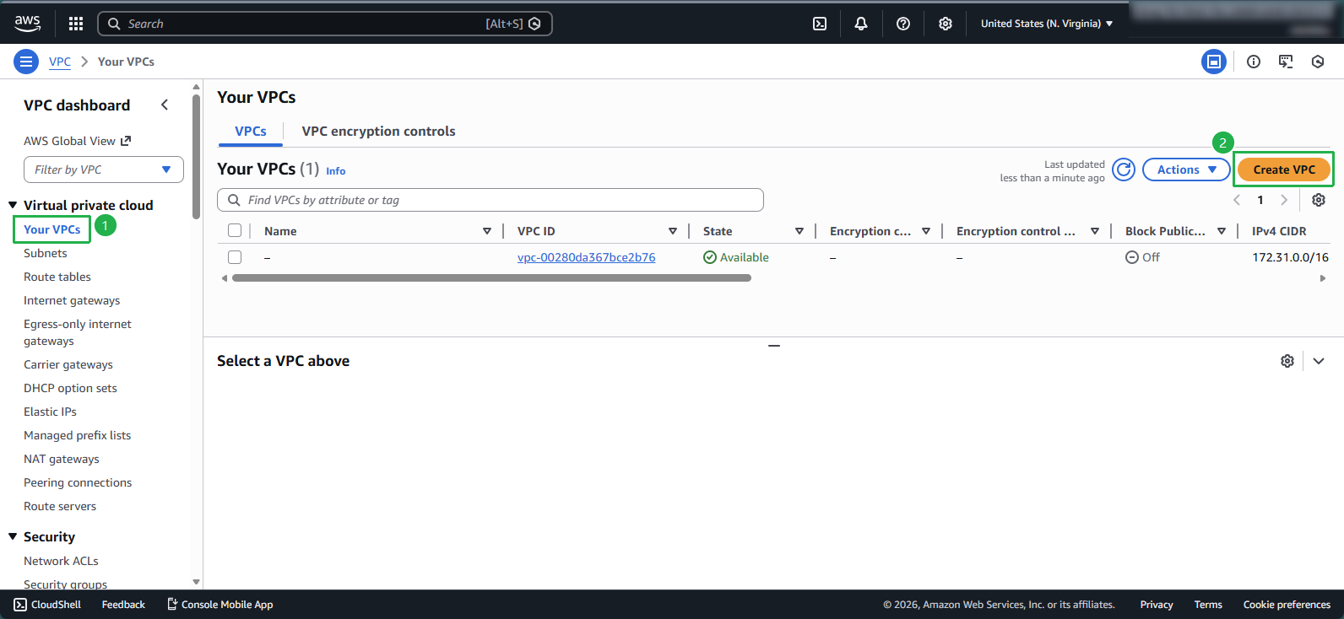This screenshot has height=619, width=1344.
Task: Open Elastic IPs in the sidebar
Action: point(50,412)
